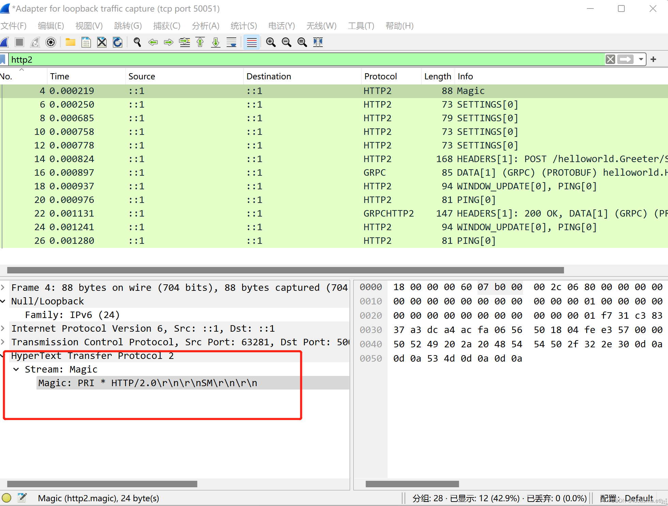The image size is (668, 506).
Task: Go forward to next packet arrow
Action: coord(169,42)
